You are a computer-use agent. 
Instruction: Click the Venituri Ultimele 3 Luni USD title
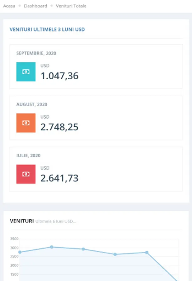[47, 30]
